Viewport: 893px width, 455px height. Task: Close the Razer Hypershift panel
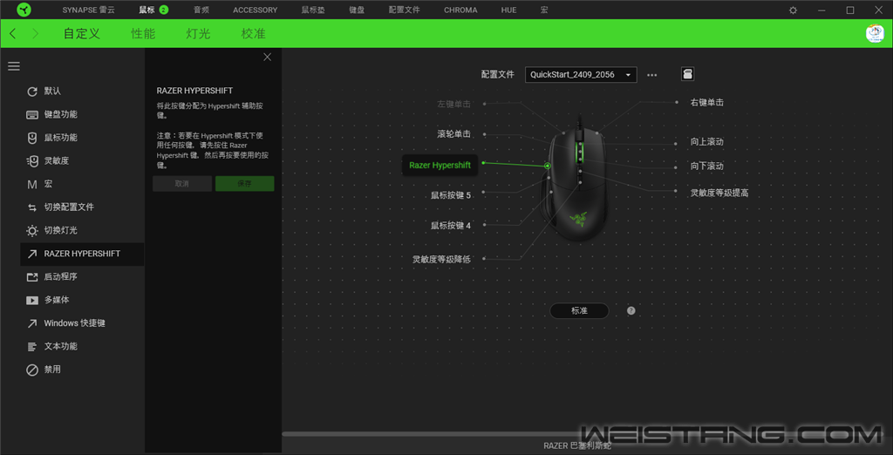click(x=267, y=57)
